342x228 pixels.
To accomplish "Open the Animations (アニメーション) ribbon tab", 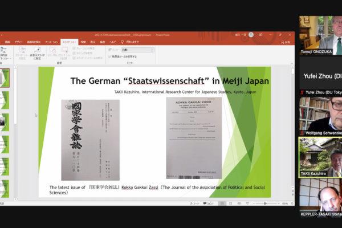I will 51,42.
